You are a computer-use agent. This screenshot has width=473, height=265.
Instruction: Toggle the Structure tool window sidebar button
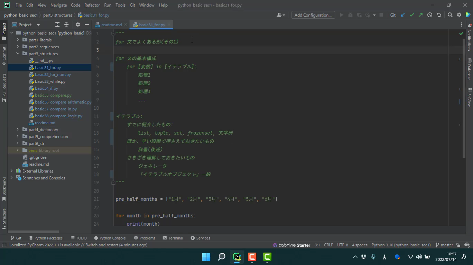[x=4, y=218]
